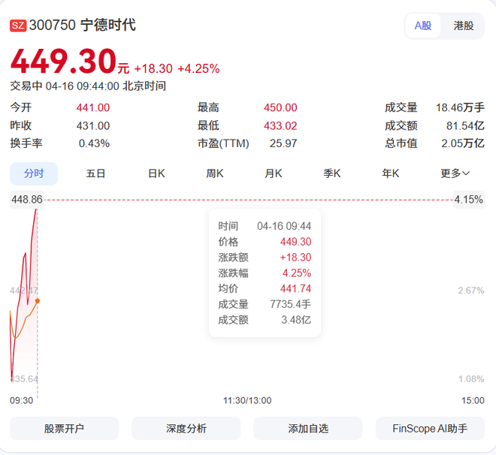Image resolution: width=496 pixels, height=455 pixels.
Task: Click the 换手率 value 0.43%
Action: pos(94,143)
